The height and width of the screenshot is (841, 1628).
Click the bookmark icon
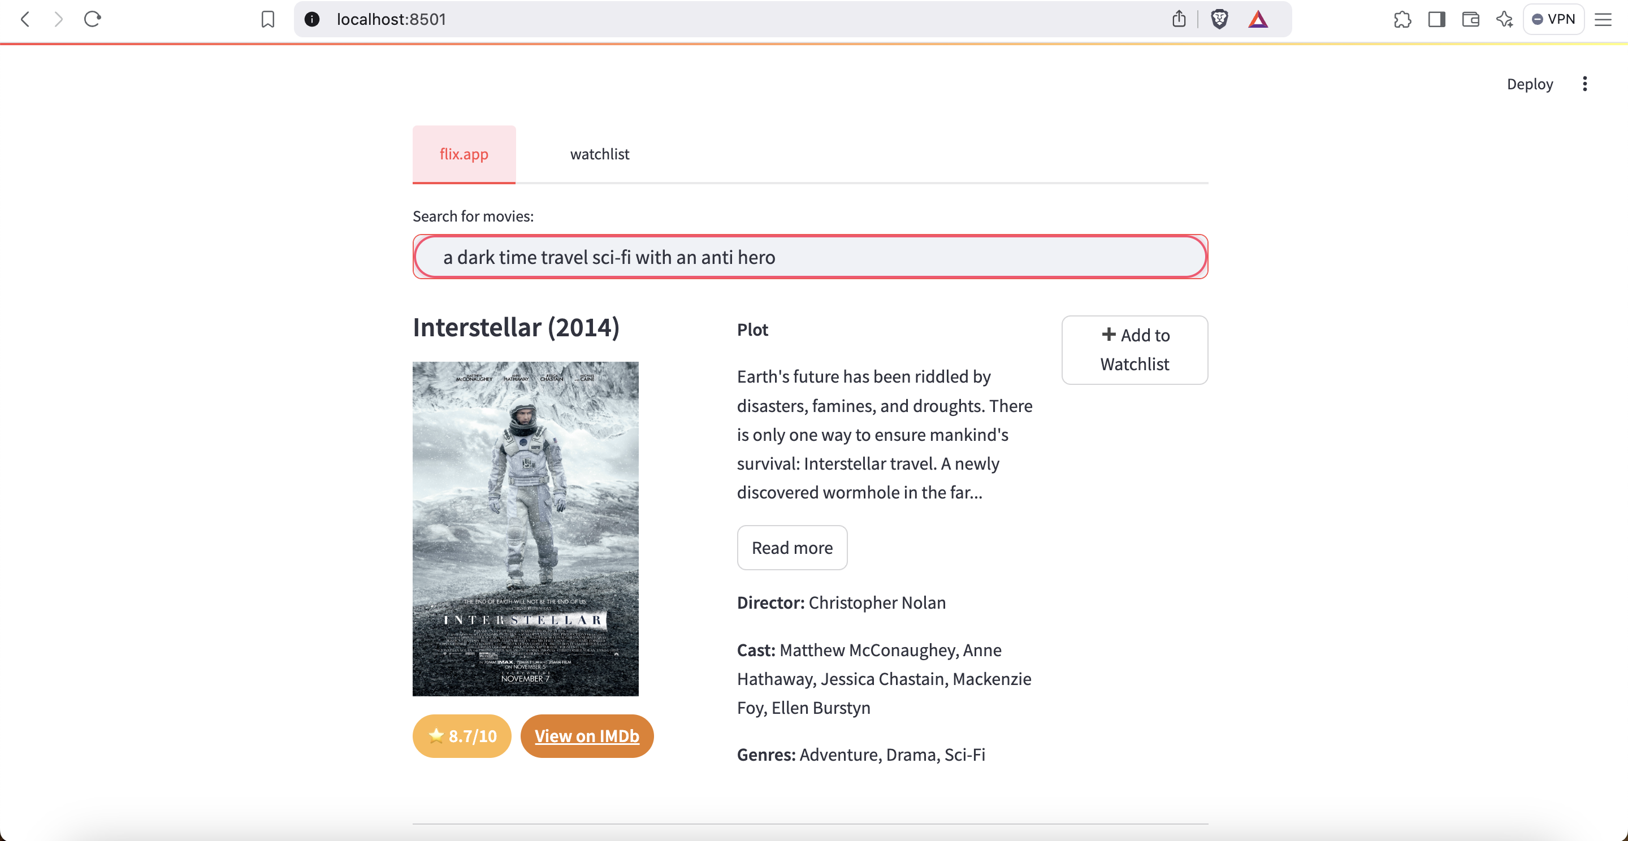pos(268,19)
